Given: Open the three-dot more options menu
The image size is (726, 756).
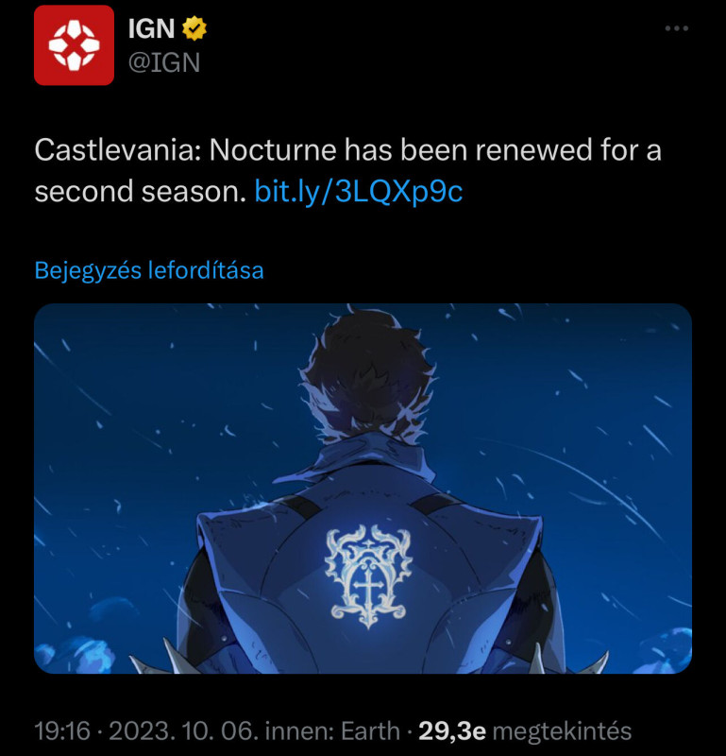Looking at the screenshot, I should 676,28.
